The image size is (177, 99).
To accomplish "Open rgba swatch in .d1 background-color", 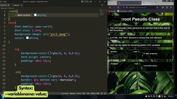I will pyautogui.click(x=50, y=76).
